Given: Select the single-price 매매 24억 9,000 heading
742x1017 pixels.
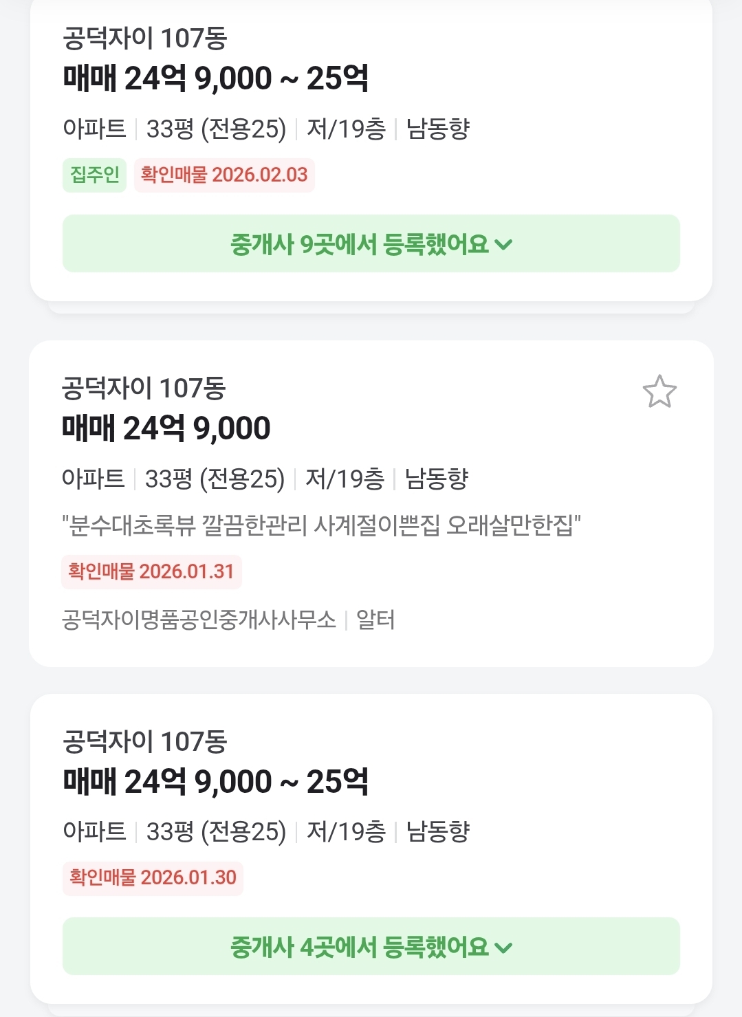Looking at the screenshot, I should 166,428.
